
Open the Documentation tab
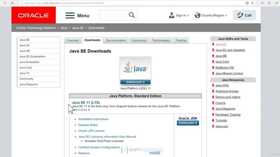tap(115, 41)
